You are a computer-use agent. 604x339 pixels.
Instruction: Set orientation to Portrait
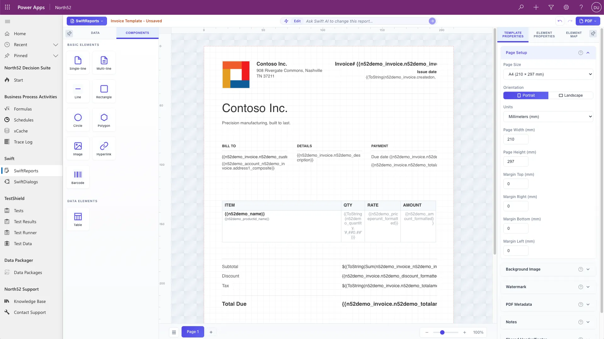pos(526,95)
